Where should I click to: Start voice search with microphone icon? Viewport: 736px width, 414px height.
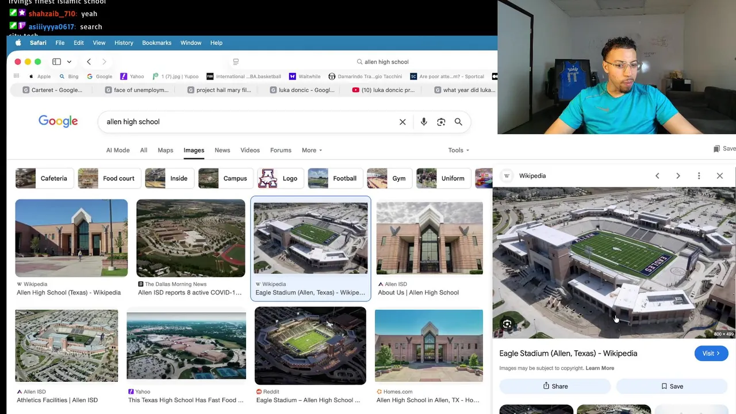pyautogui.click(x=424, y=122)
